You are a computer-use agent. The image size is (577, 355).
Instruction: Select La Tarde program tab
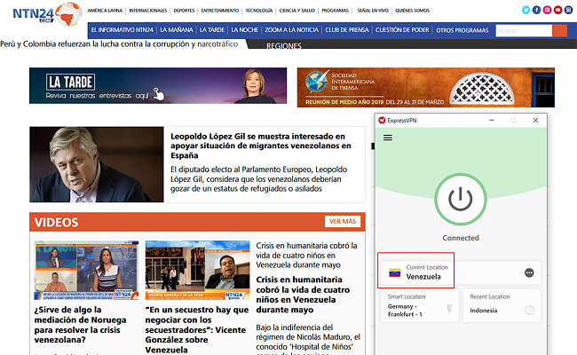point(212,30)
